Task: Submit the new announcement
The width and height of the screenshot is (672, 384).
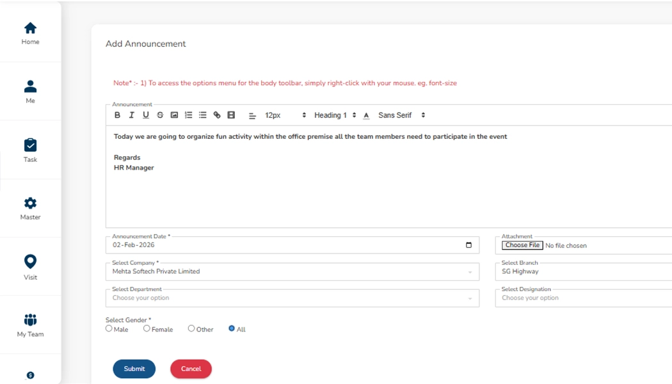Action: pos(134,369)
